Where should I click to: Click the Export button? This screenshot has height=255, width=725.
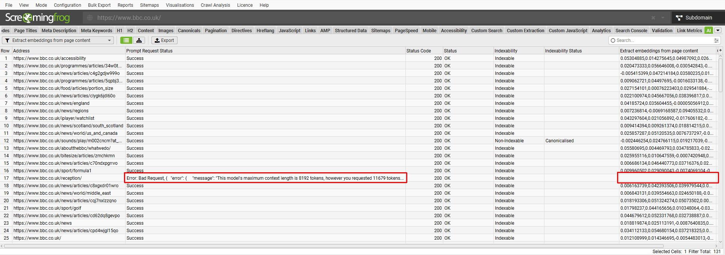click(164, 40)
